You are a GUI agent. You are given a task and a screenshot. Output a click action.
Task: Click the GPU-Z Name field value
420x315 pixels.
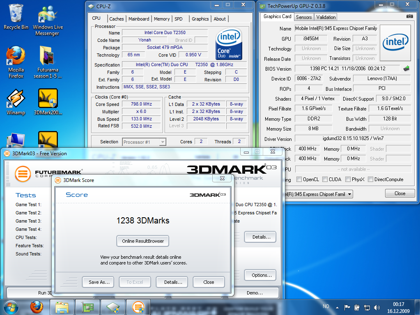tap(336, 28)
